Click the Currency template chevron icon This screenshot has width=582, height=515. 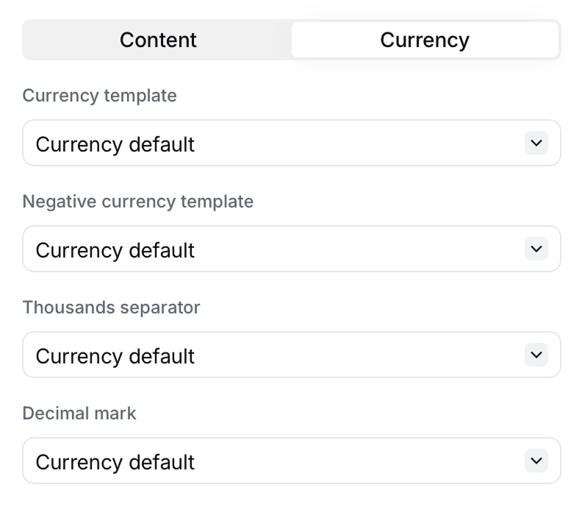coord(536,143)
